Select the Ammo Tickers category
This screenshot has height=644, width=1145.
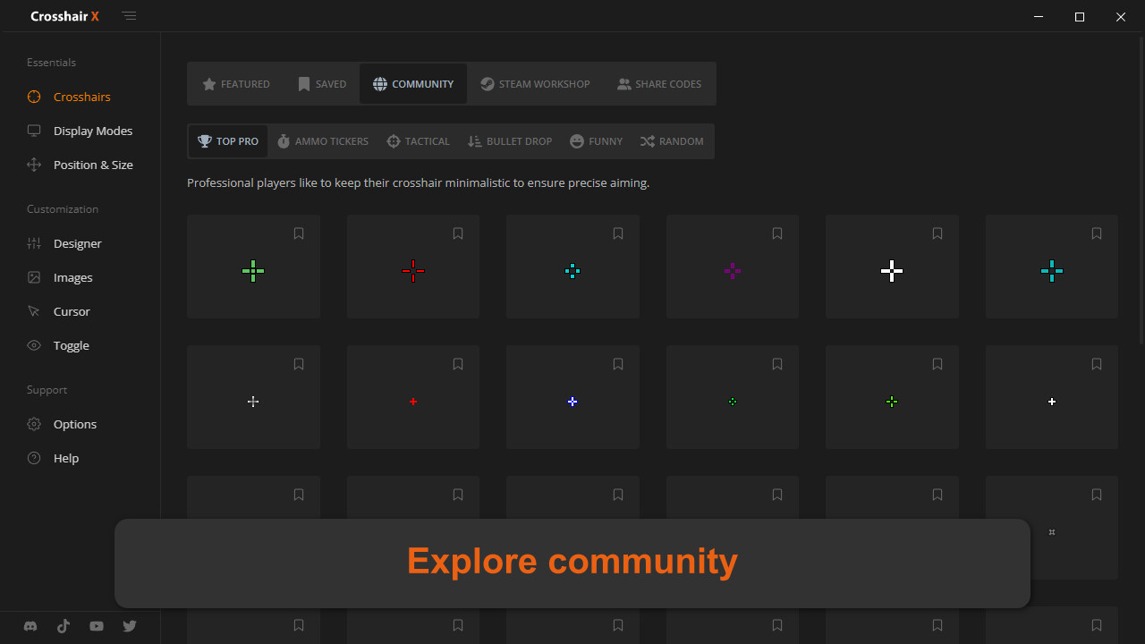click(322, 141)
